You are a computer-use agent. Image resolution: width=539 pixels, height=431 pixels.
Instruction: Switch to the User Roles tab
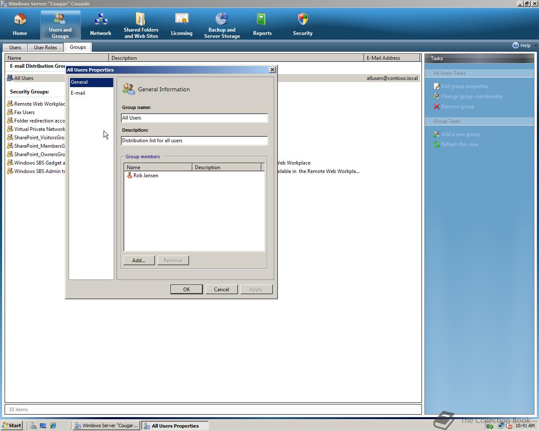45,48
